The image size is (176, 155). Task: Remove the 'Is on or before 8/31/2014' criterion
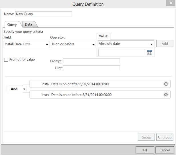click(x=166, y=94)
